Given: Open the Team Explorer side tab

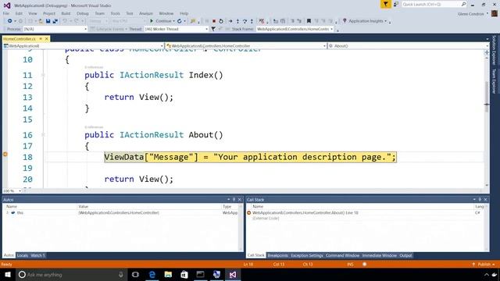Looking at the screenshot, I should [x=494, y=81].
